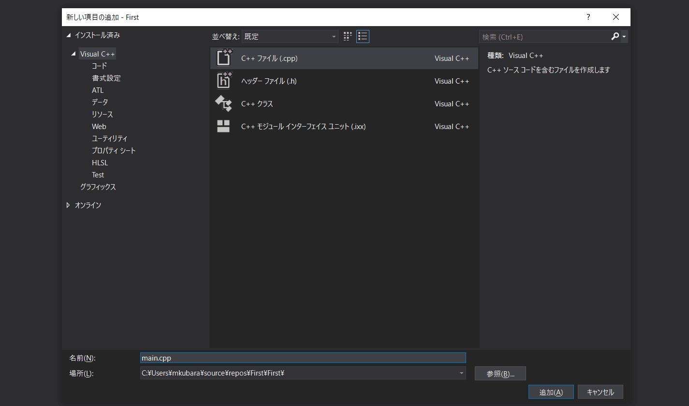689x406 pixels.
Task: Select the プロパティ シート category
Action: coord(114,151)
